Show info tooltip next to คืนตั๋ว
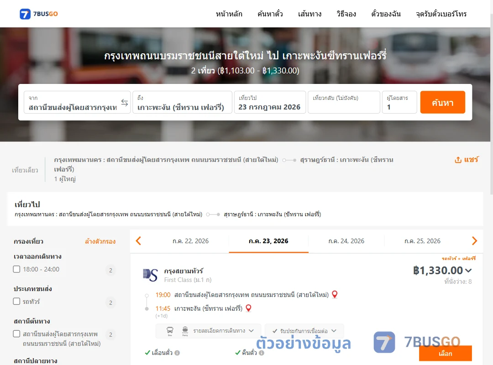The height and width of the screenshot is (365, 493). tap(262, 353)
